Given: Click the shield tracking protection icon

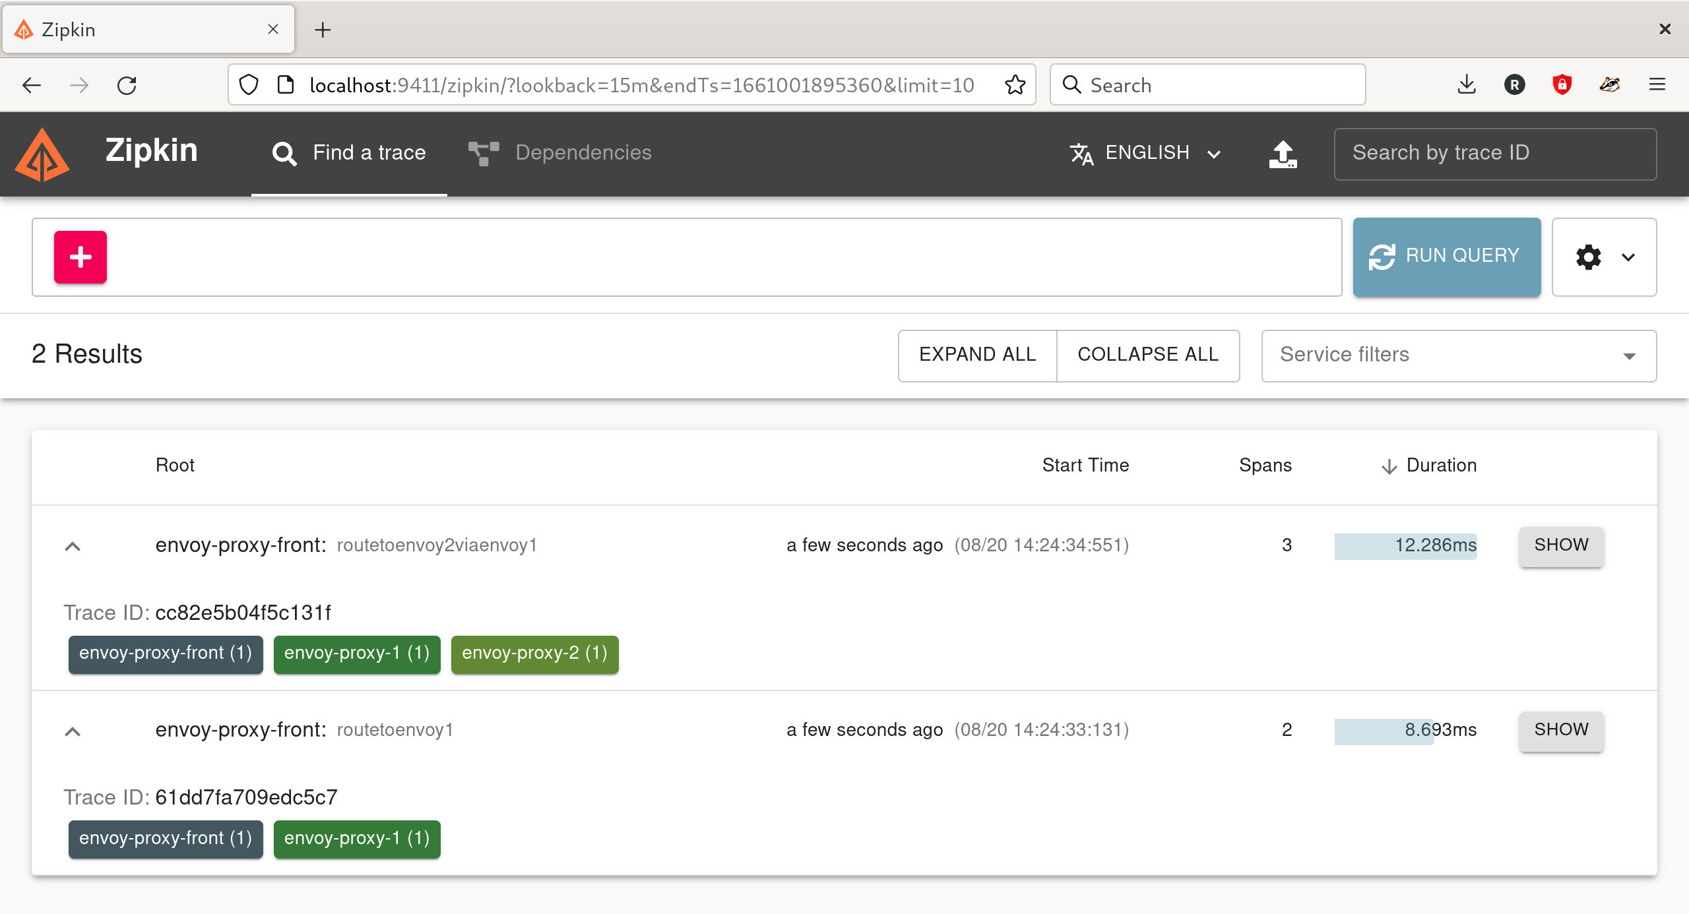Looking at the screenshot, I should click(249, 85).
